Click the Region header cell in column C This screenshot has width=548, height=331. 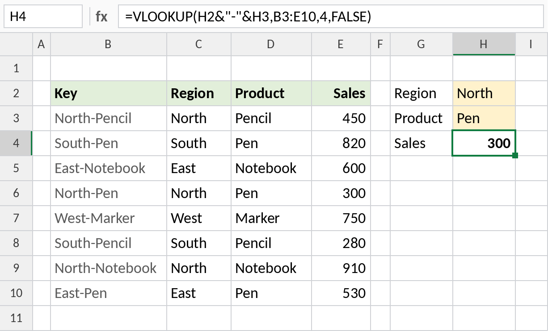coord(199,93)
